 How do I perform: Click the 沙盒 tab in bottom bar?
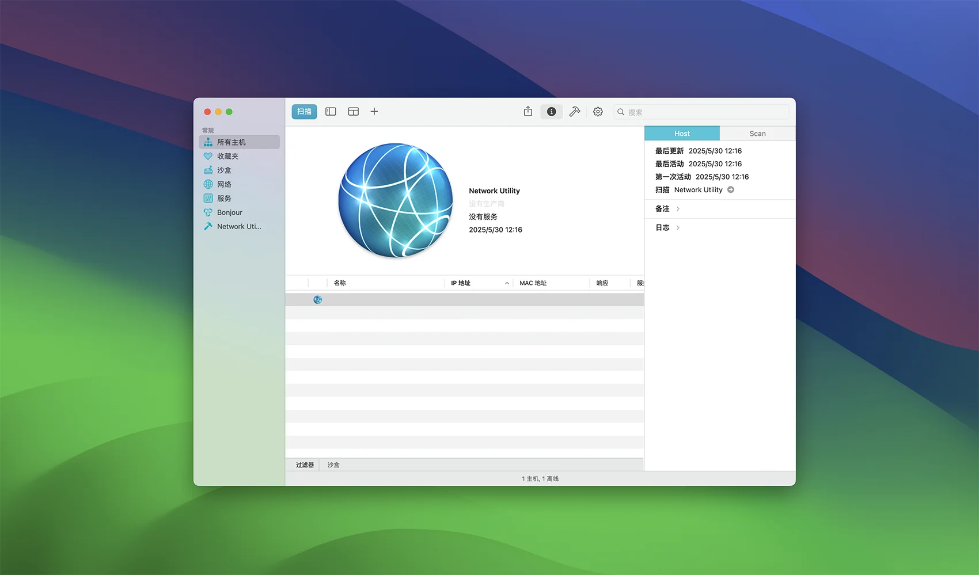click(x=333, y=465)
